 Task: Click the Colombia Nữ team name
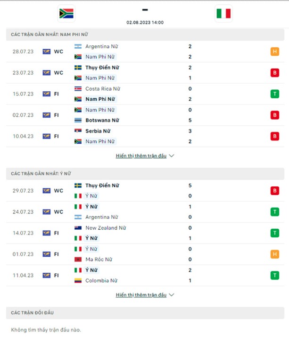click(101, 281)
